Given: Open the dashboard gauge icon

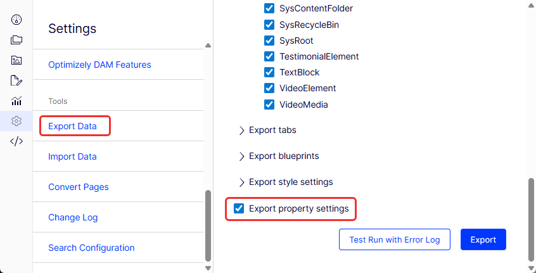Looking at the screenshot, I should pos(16,19).
